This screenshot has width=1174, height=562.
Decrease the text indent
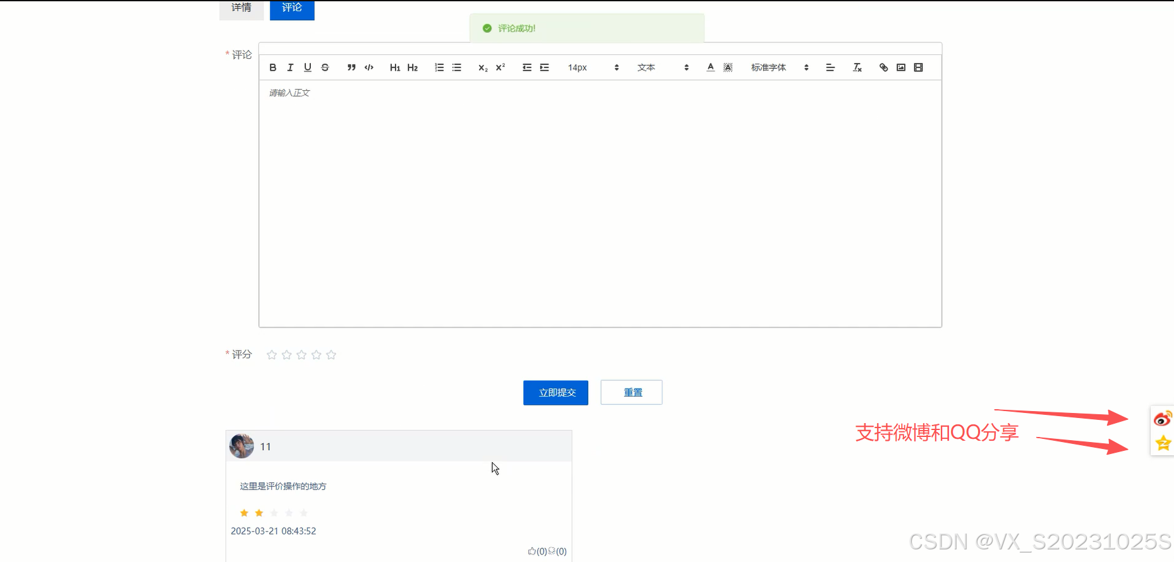coord(527,68)
